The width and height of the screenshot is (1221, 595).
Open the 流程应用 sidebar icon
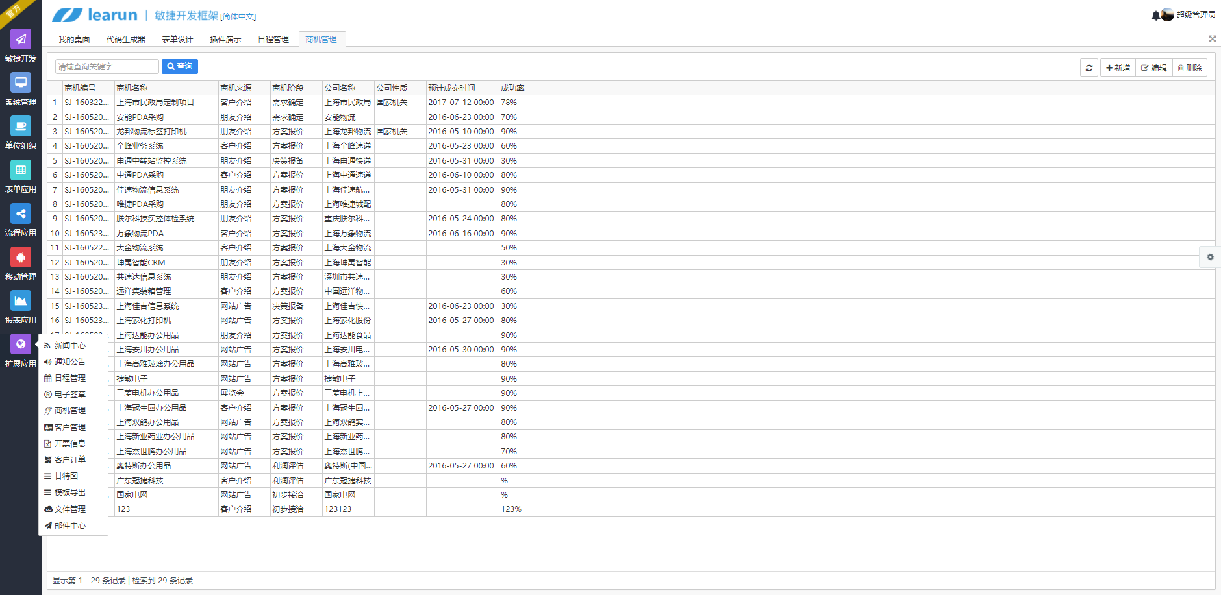pyautogui.click(x=21, y=213)
